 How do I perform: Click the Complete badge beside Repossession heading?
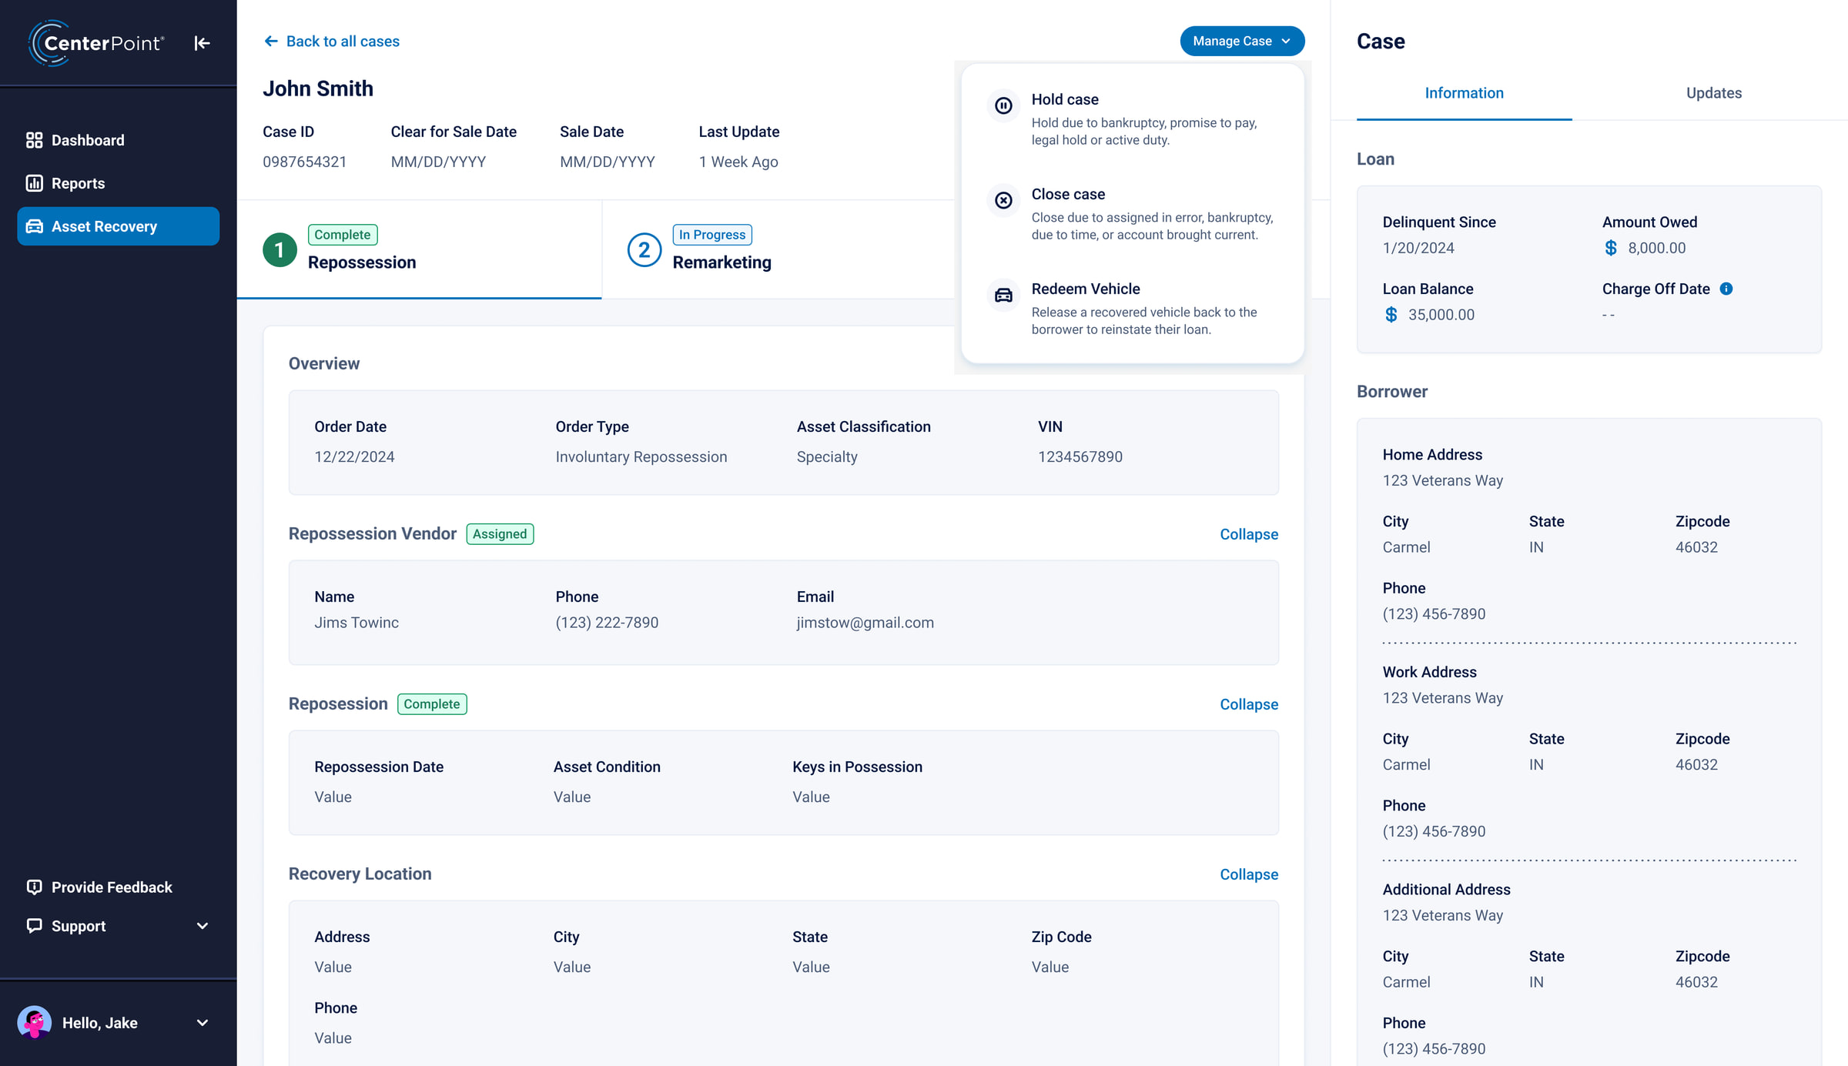point(432,704)
